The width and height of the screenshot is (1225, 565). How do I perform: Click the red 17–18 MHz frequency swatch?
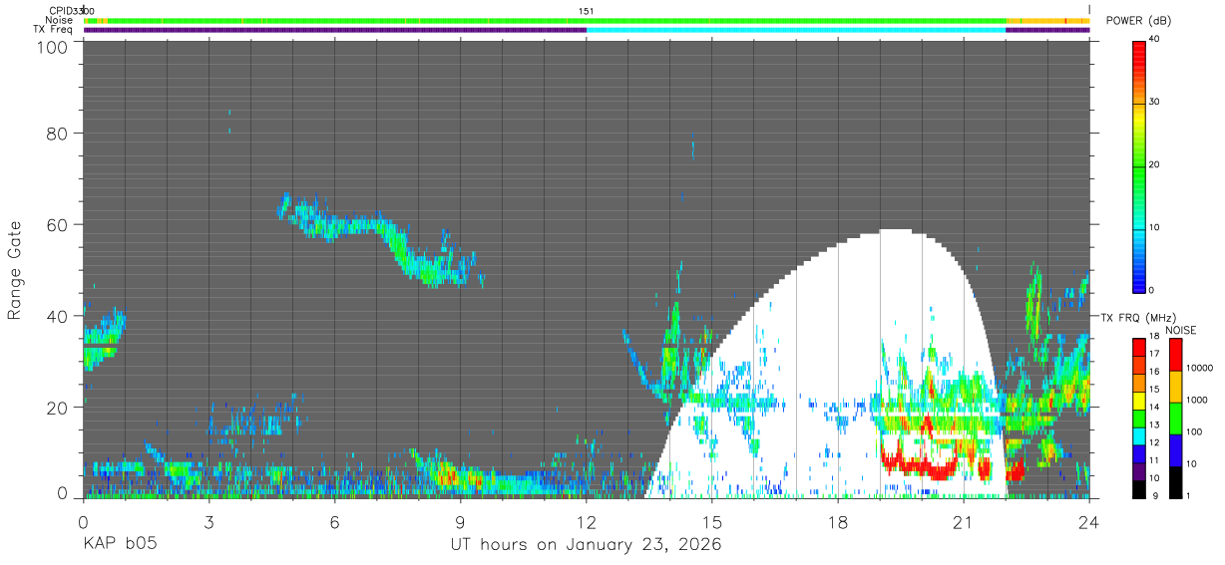pyautogui.click(x=1139, y=346)
